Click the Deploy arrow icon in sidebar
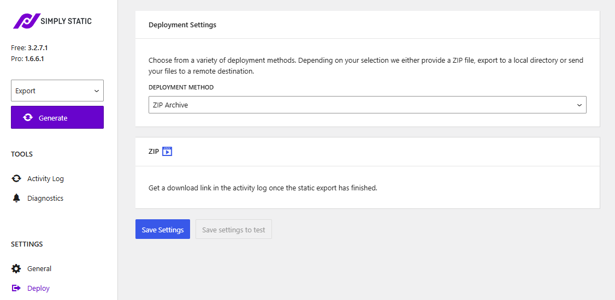615x300 pixels. click(x=16, y=289)
